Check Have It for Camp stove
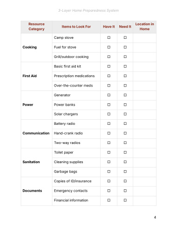The width and height of the screenshot is (177, 230). pyautogui.click(x=109, y=37)
